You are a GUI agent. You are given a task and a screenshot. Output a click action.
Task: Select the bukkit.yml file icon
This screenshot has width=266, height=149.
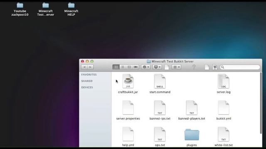(224, 108)
